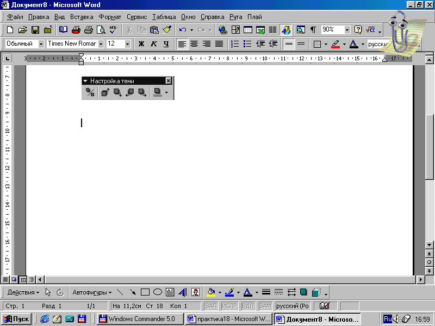Select the Line drawing tool
435x326 pixels.
pyautogui.click(x=120, y=292)
